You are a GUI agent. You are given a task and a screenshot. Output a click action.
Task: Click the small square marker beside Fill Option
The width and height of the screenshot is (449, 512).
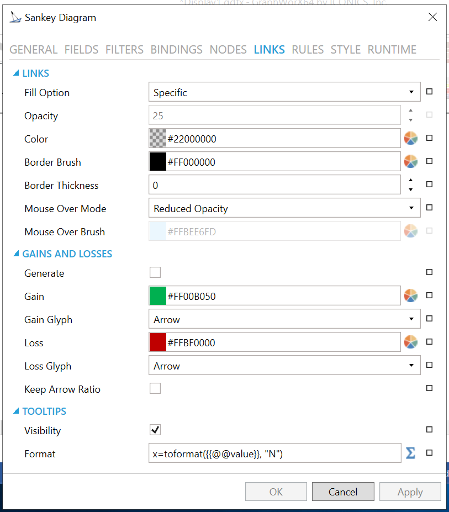(x=430, y=92)
